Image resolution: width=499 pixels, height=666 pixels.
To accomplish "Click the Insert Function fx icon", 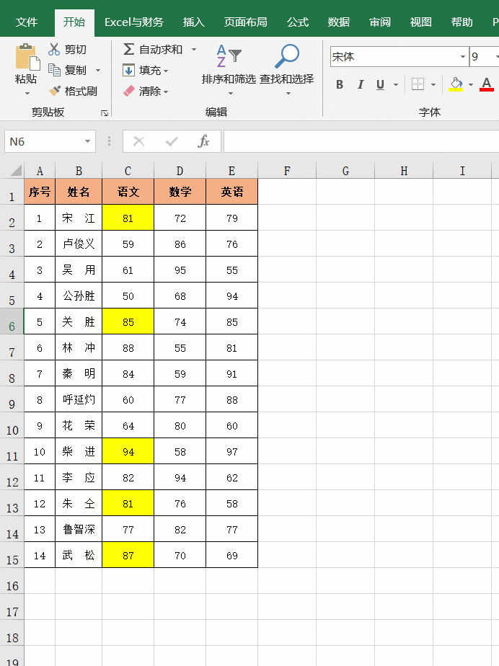I will click(x=203, y=141).
